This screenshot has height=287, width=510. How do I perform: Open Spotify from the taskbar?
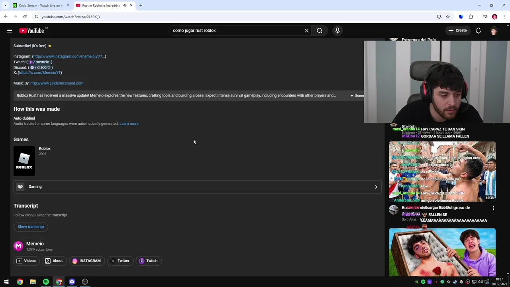point(46,282)
